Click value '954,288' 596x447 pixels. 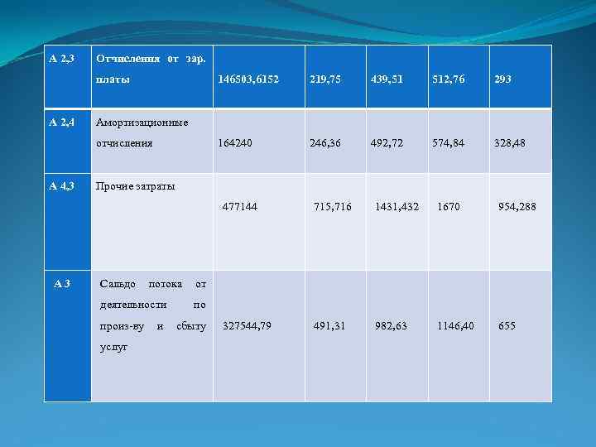click(x=517, y=206)
